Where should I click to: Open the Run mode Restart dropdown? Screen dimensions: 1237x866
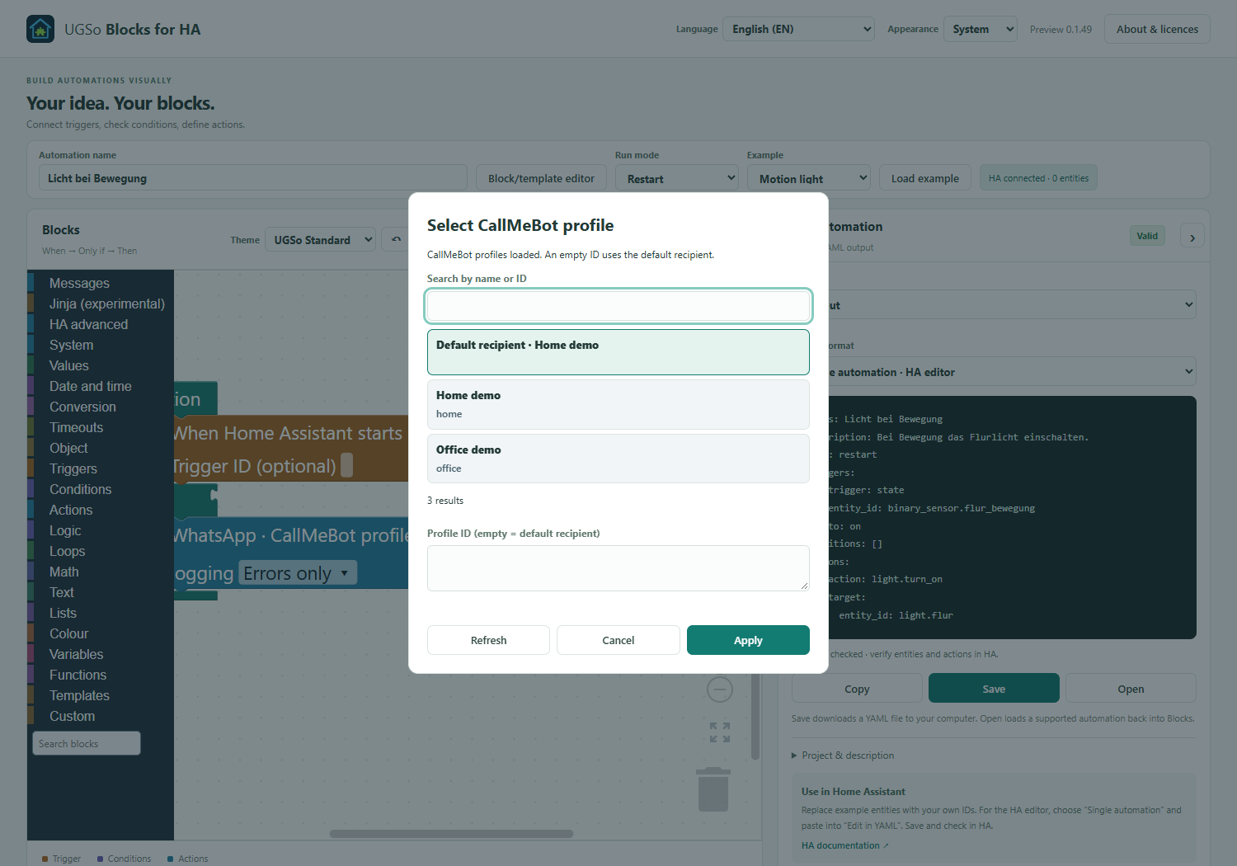(677, 178)
